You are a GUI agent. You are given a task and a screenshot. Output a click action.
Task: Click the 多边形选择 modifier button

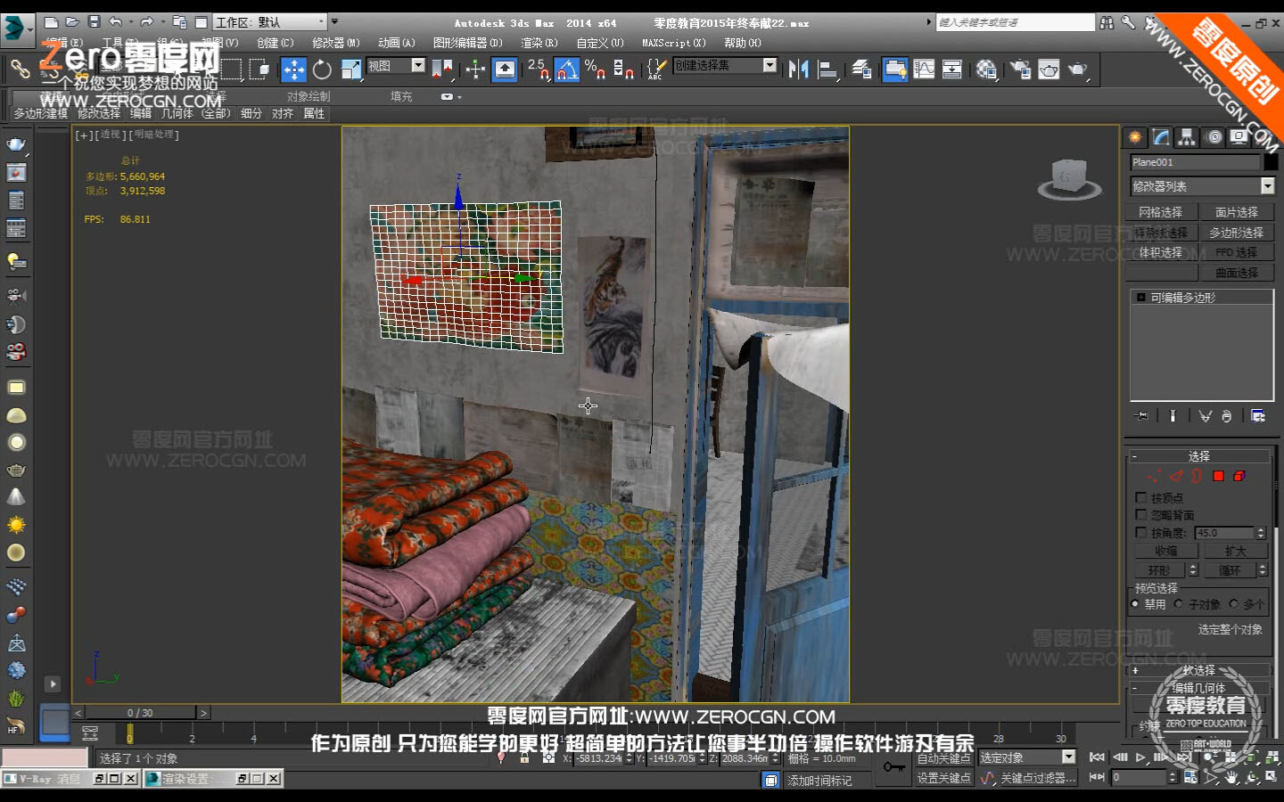tap(1237, 233)
